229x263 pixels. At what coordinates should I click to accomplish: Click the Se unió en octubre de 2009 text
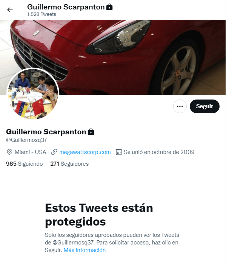click(159, 152)
